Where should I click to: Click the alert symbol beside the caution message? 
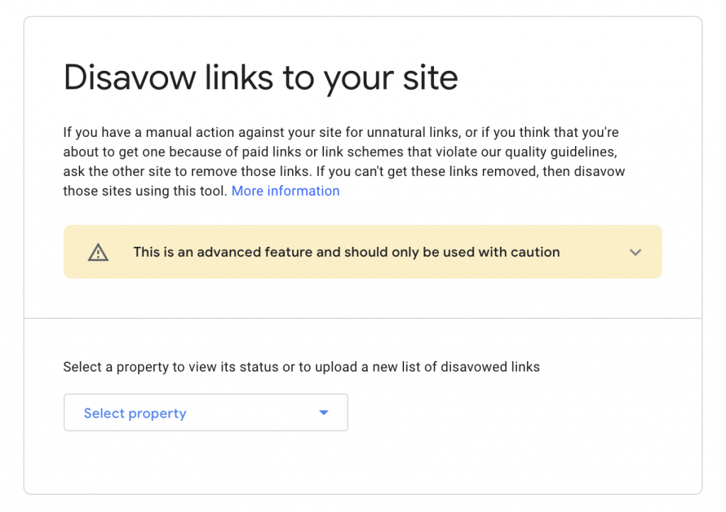(x=98, y=252)
